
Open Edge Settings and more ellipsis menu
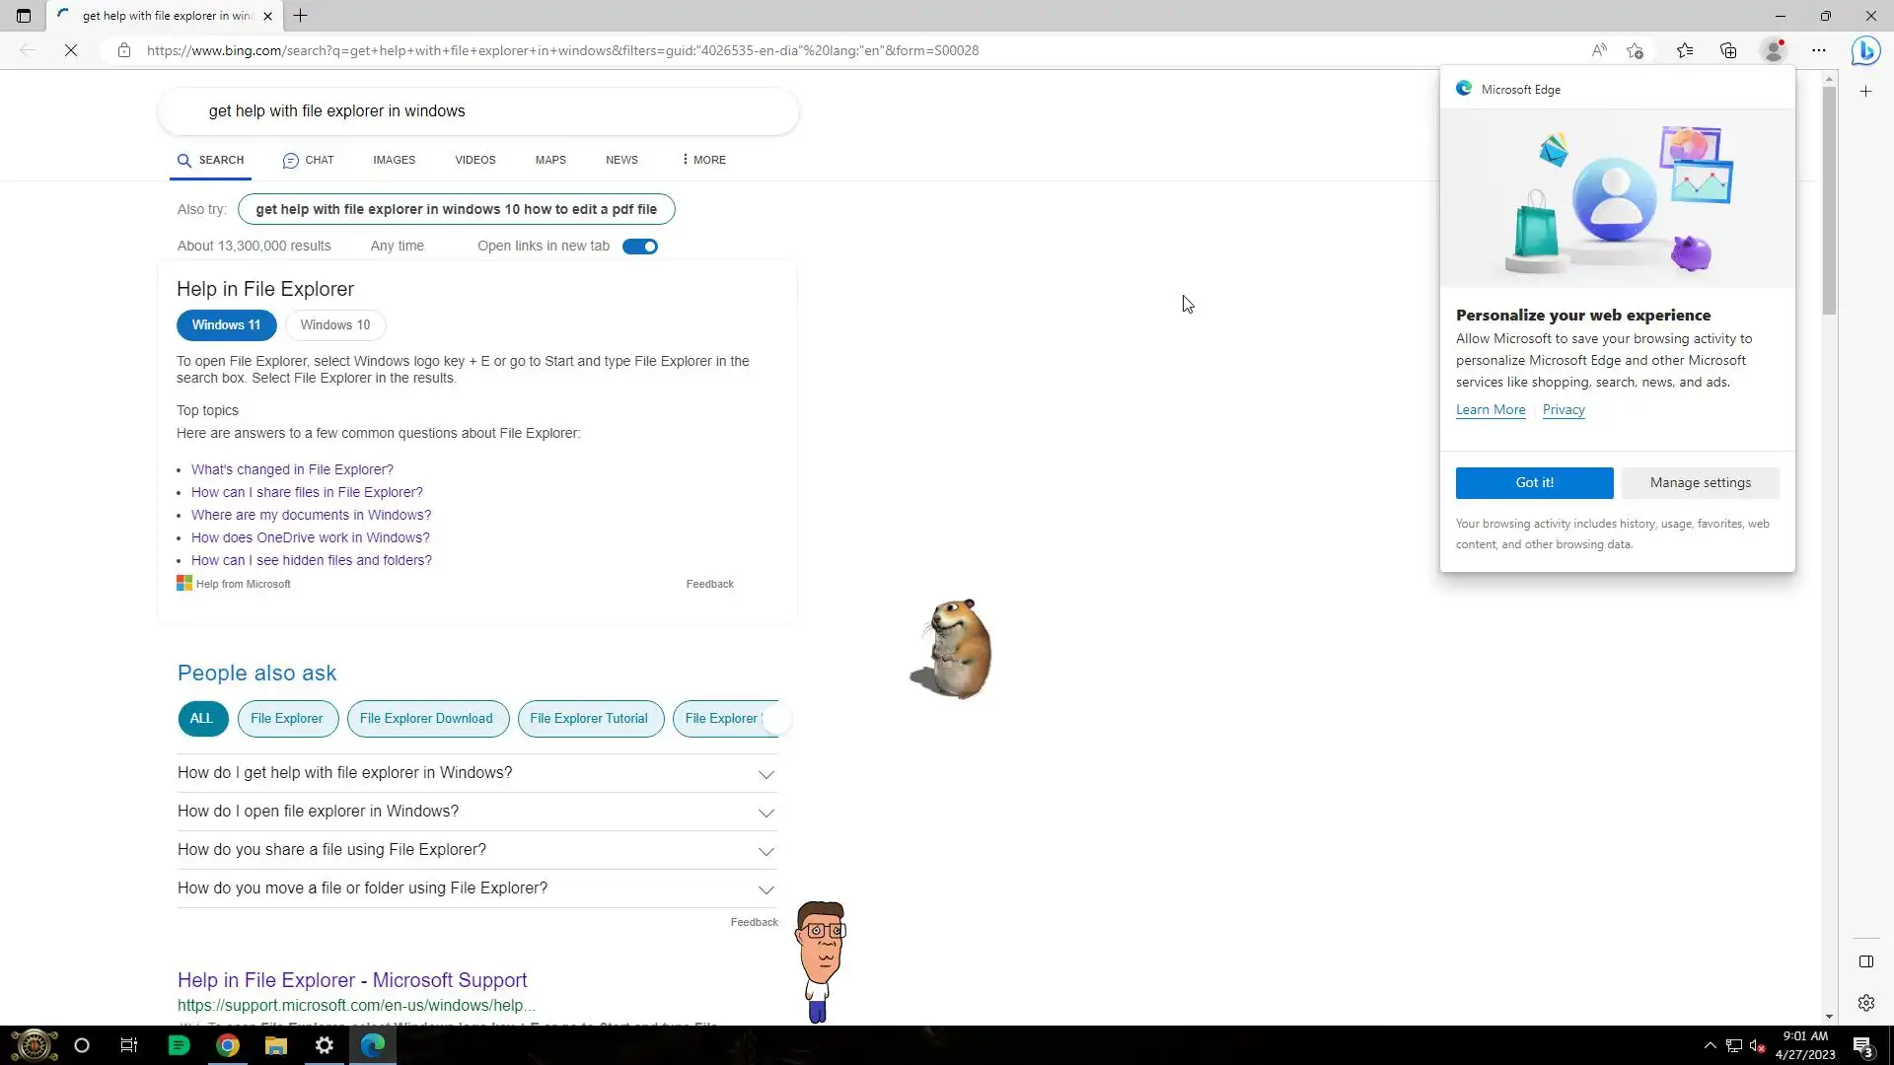click(1818, 50)
